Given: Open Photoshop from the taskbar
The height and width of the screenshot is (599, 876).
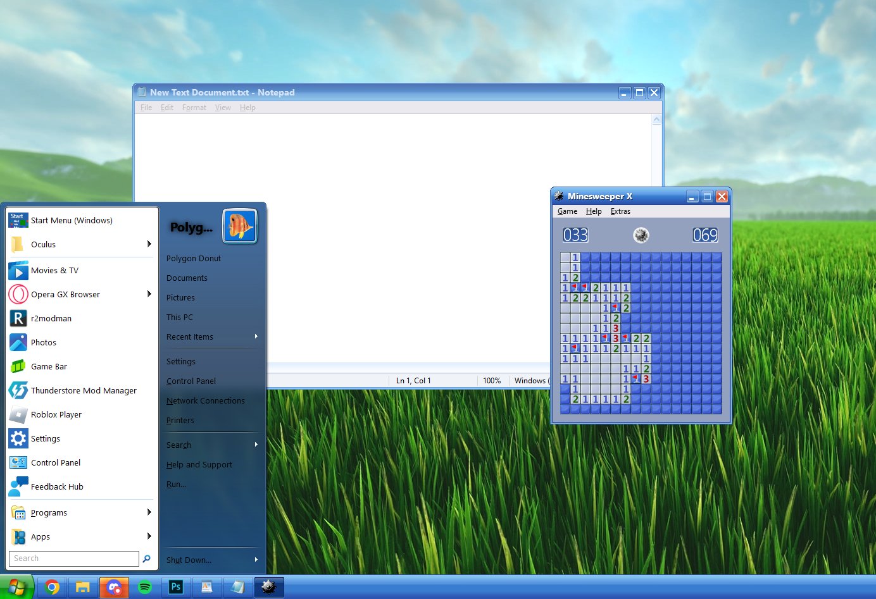Looking at the screenshot, I should pyautogui.click(x=176, y=588).
